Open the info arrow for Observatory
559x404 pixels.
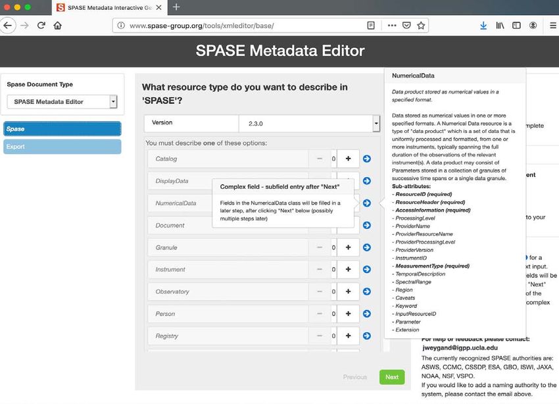[366, 291]
